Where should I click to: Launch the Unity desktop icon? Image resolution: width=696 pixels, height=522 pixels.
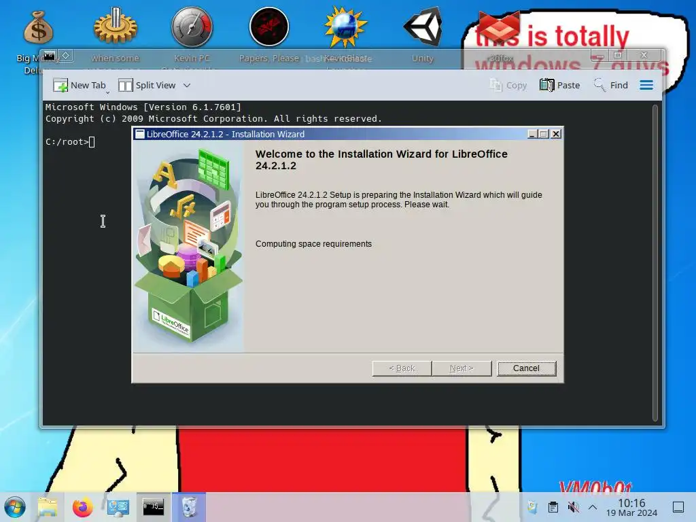tap(423, 27)
